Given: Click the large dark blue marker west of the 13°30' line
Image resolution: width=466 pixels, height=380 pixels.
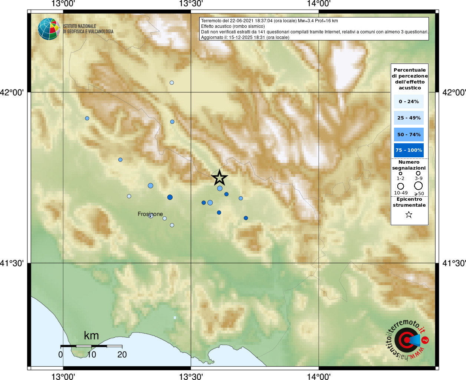Looking at the screenshot, I should coord(170,197).
